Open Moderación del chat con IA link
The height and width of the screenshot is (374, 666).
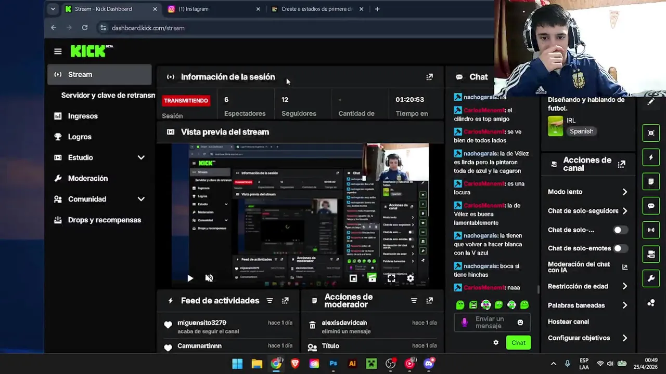[x=587, y=267]
